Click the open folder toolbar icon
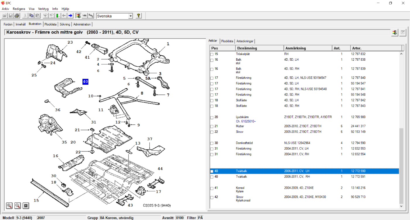410x220 pixels. 5,16
